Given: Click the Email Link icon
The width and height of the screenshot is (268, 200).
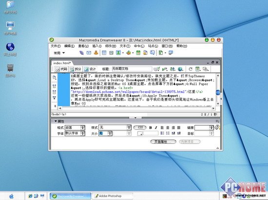Looking at the screenshot, I should coord(89,53).
